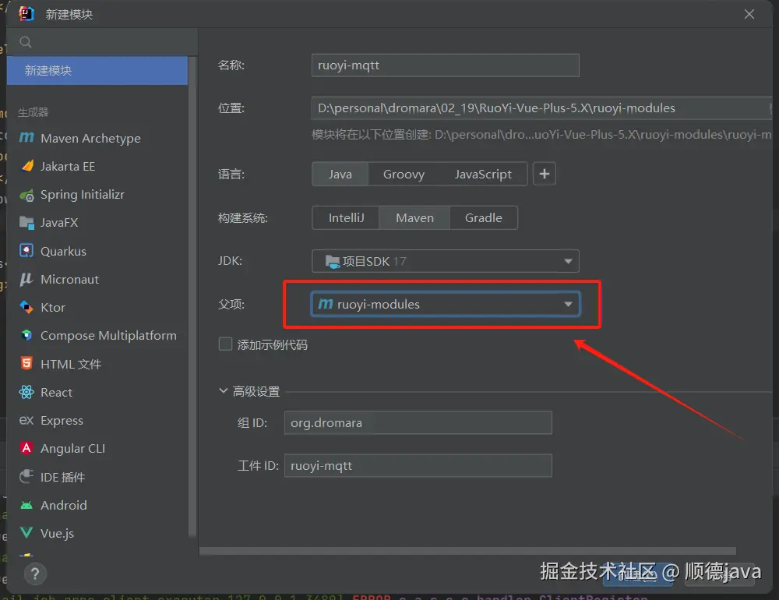This screenshot has height=600, width=779.
Task: Click the Quarkus generator icon
Action: (x=26, y=251)
